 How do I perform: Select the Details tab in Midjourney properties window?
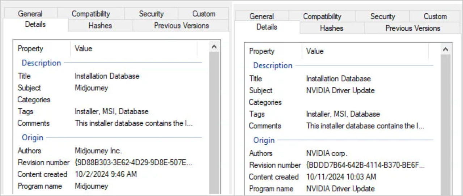[35, 25]
